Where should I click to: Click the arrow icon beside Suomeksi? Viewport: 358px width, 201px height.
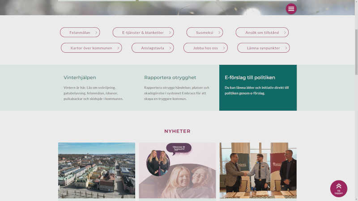219,33
